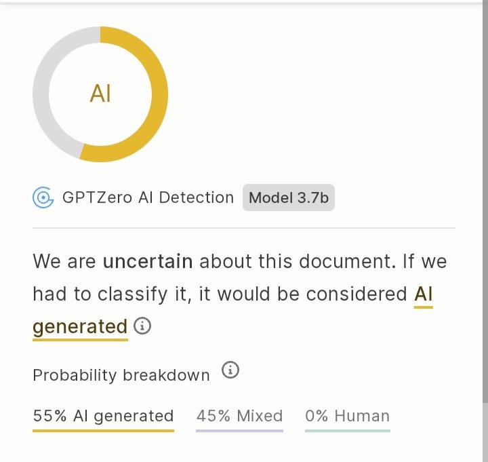
Task: Click the AI label inside the donut
Action: 100,94
